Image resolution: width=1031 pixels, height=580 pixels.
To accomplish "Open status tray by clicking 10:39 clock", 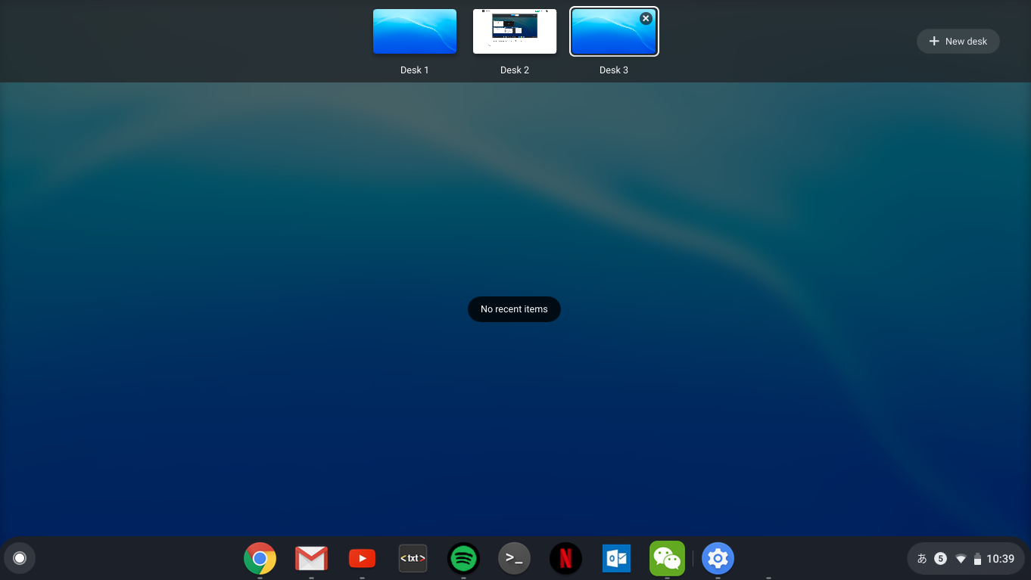I will [x=1001, y=559].
